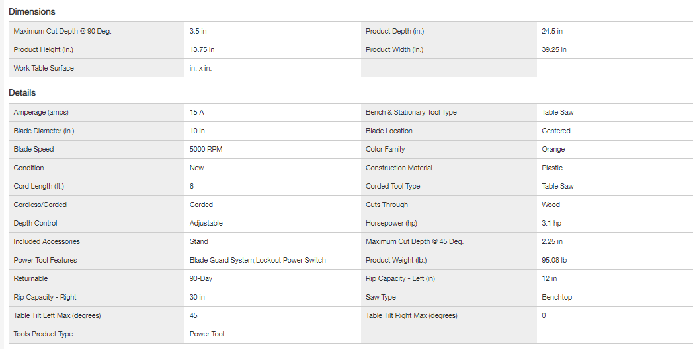Select the Product Width 39.25 in value
Image resolution: width=693 pixels, height=349 pixels.
tap(553, 49)
